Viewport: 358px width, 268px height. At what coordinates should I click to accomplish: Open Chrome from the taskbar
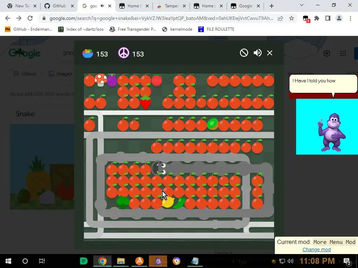102,261
